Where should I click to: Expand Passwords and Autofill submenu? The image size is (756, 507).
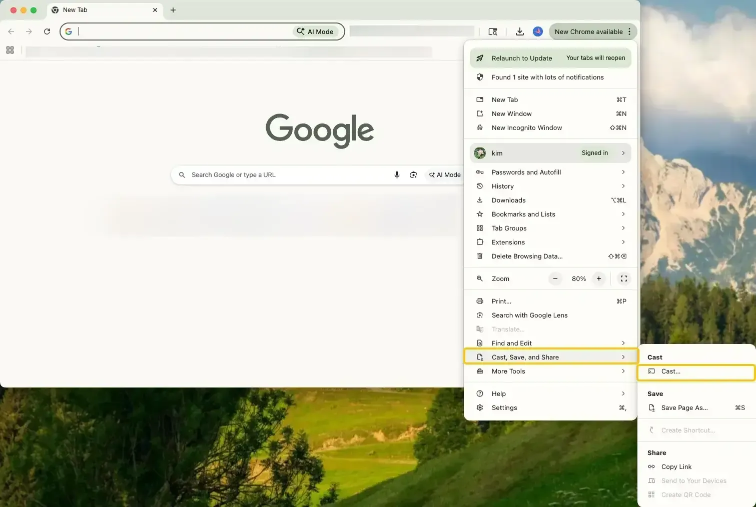point(550,172)
